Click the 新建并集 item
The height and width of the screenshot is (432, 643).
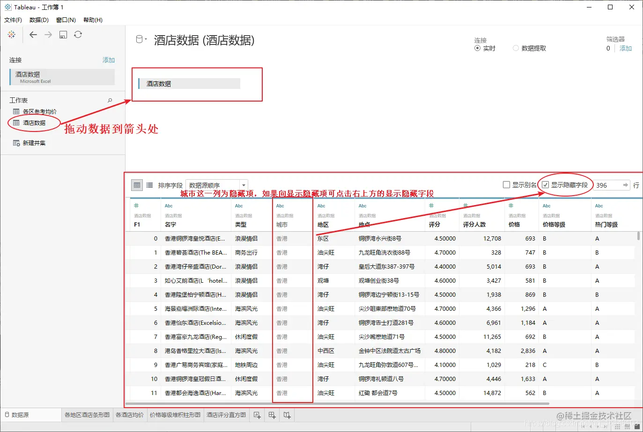pos(34,143)
